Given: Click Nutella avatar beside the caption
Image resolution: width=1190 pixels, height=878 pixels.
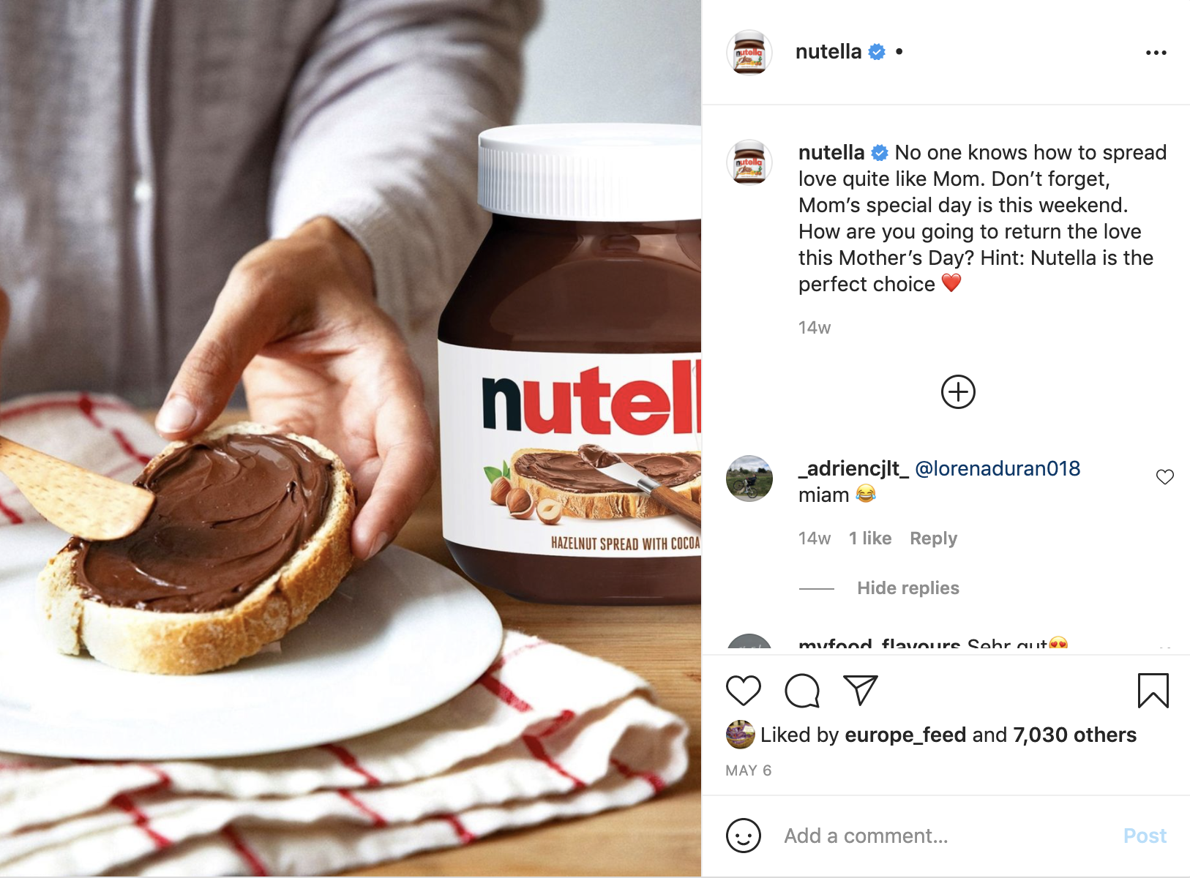Looking at the screenshot, I should (x=749, y=162).
